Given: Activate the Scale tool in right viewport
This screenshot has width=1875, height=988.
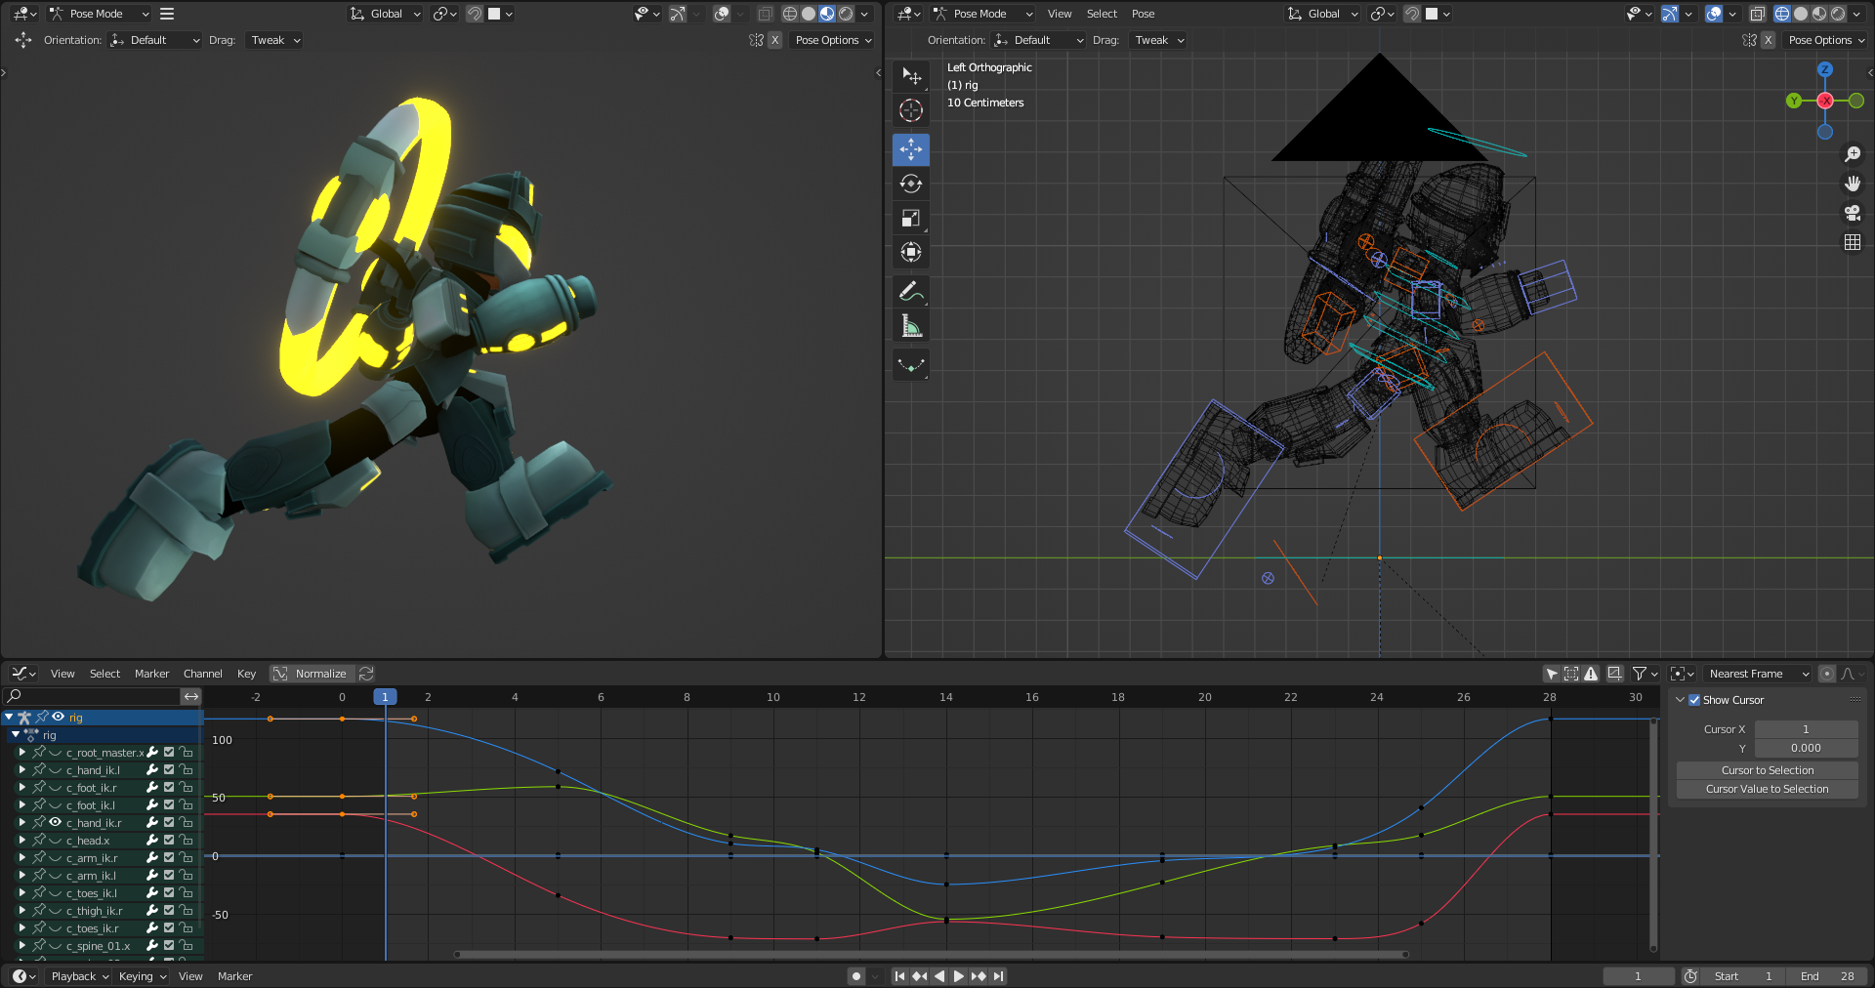Looking at the screenshot, I should pyautogui.click(x=910, y=219).
